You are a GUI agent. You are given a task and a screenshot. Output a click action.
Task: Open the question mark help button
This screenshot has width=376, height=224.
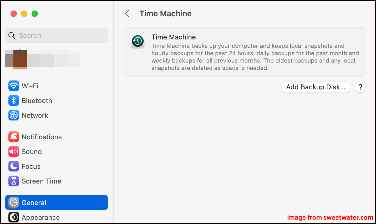pos(360,87)
